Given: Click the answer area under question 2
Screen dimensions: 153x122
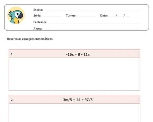Looking at the screenshot, I should point(74,113).
